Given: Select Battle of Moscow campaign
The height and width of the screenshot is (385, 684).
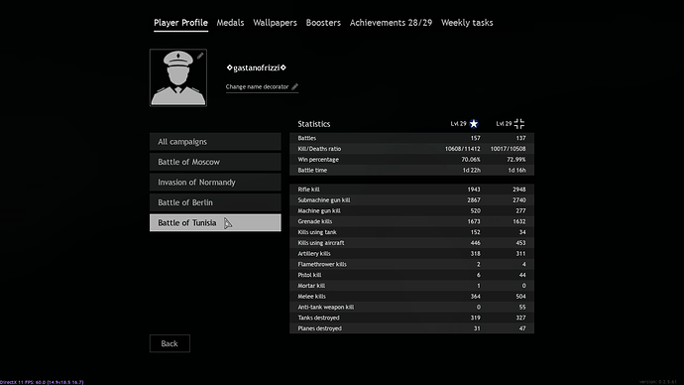Looking at the screenshot, I should point(215,162).
